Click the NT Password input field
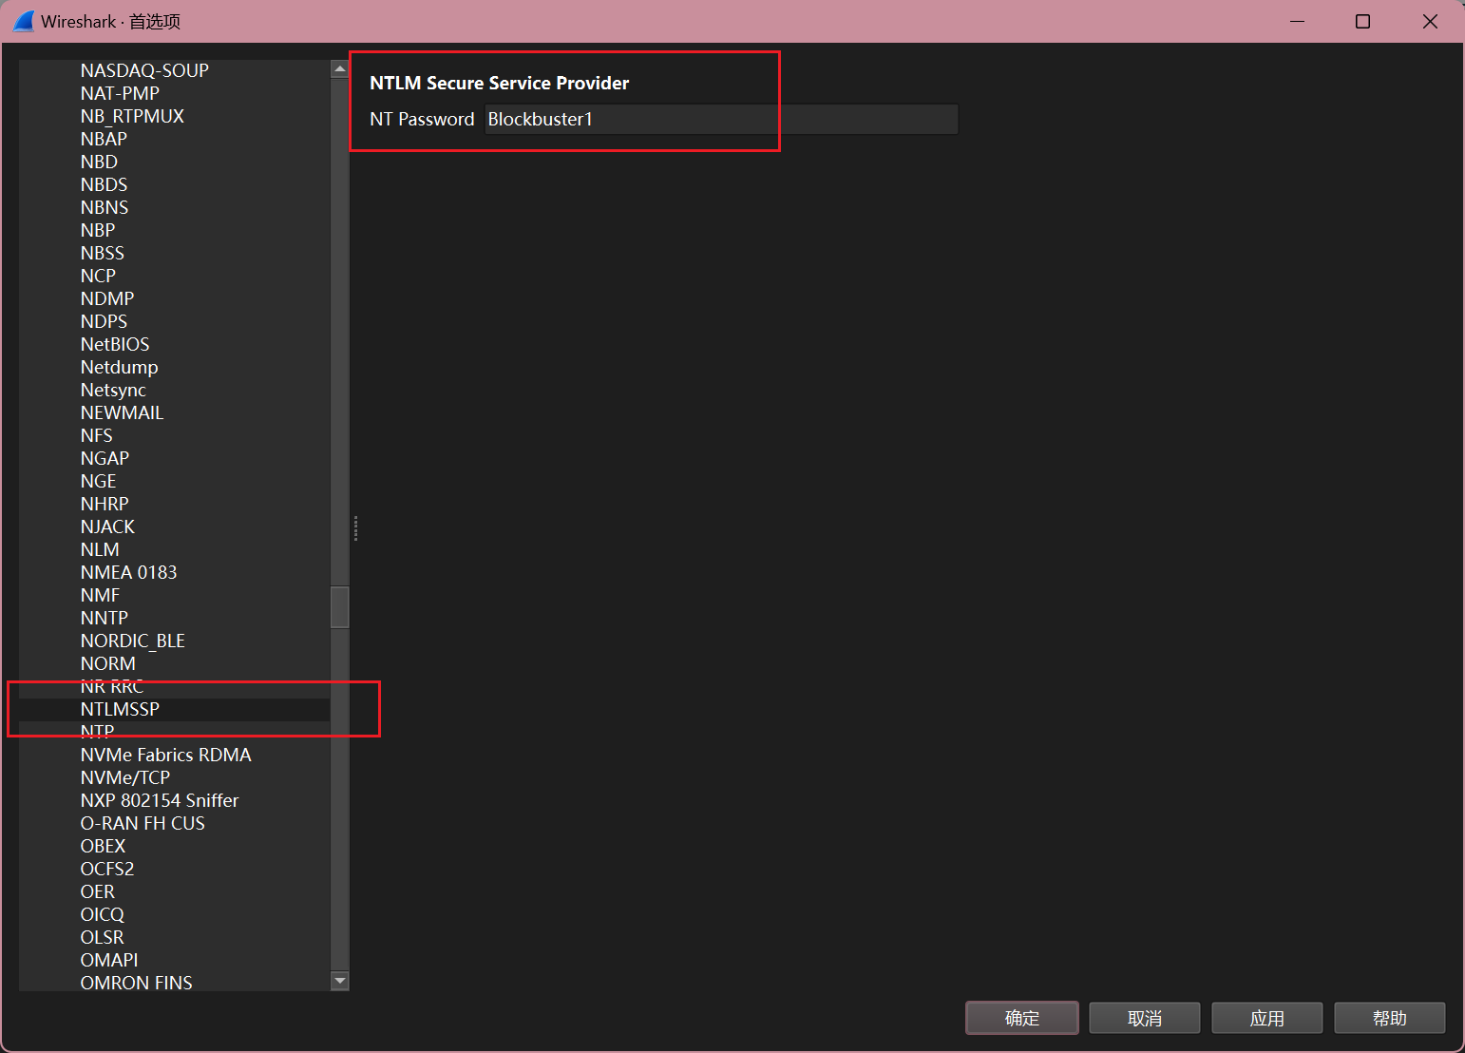 pos(720,120)
